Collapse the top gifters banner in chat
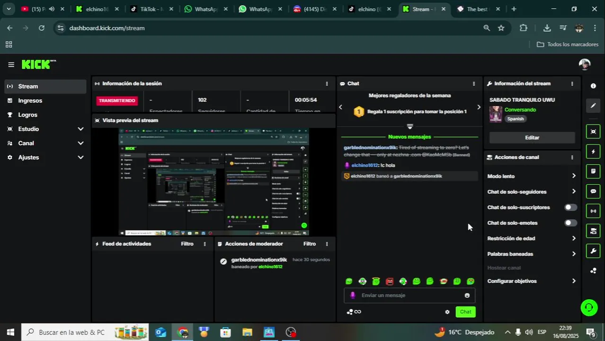605x341 pixels. 410,126
